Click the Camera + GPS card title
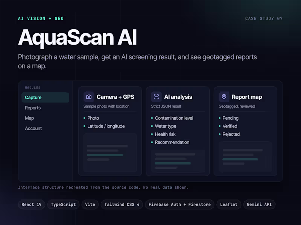Viewport: 301px width, 225px height. click(116, 97)
